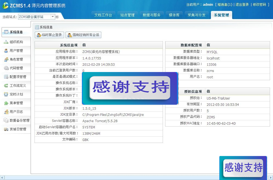Image resolution: width=273 pixels, height=180 pixels.
Task: Click the clock icon beside 定时计划
Action: tap(6, 94)
